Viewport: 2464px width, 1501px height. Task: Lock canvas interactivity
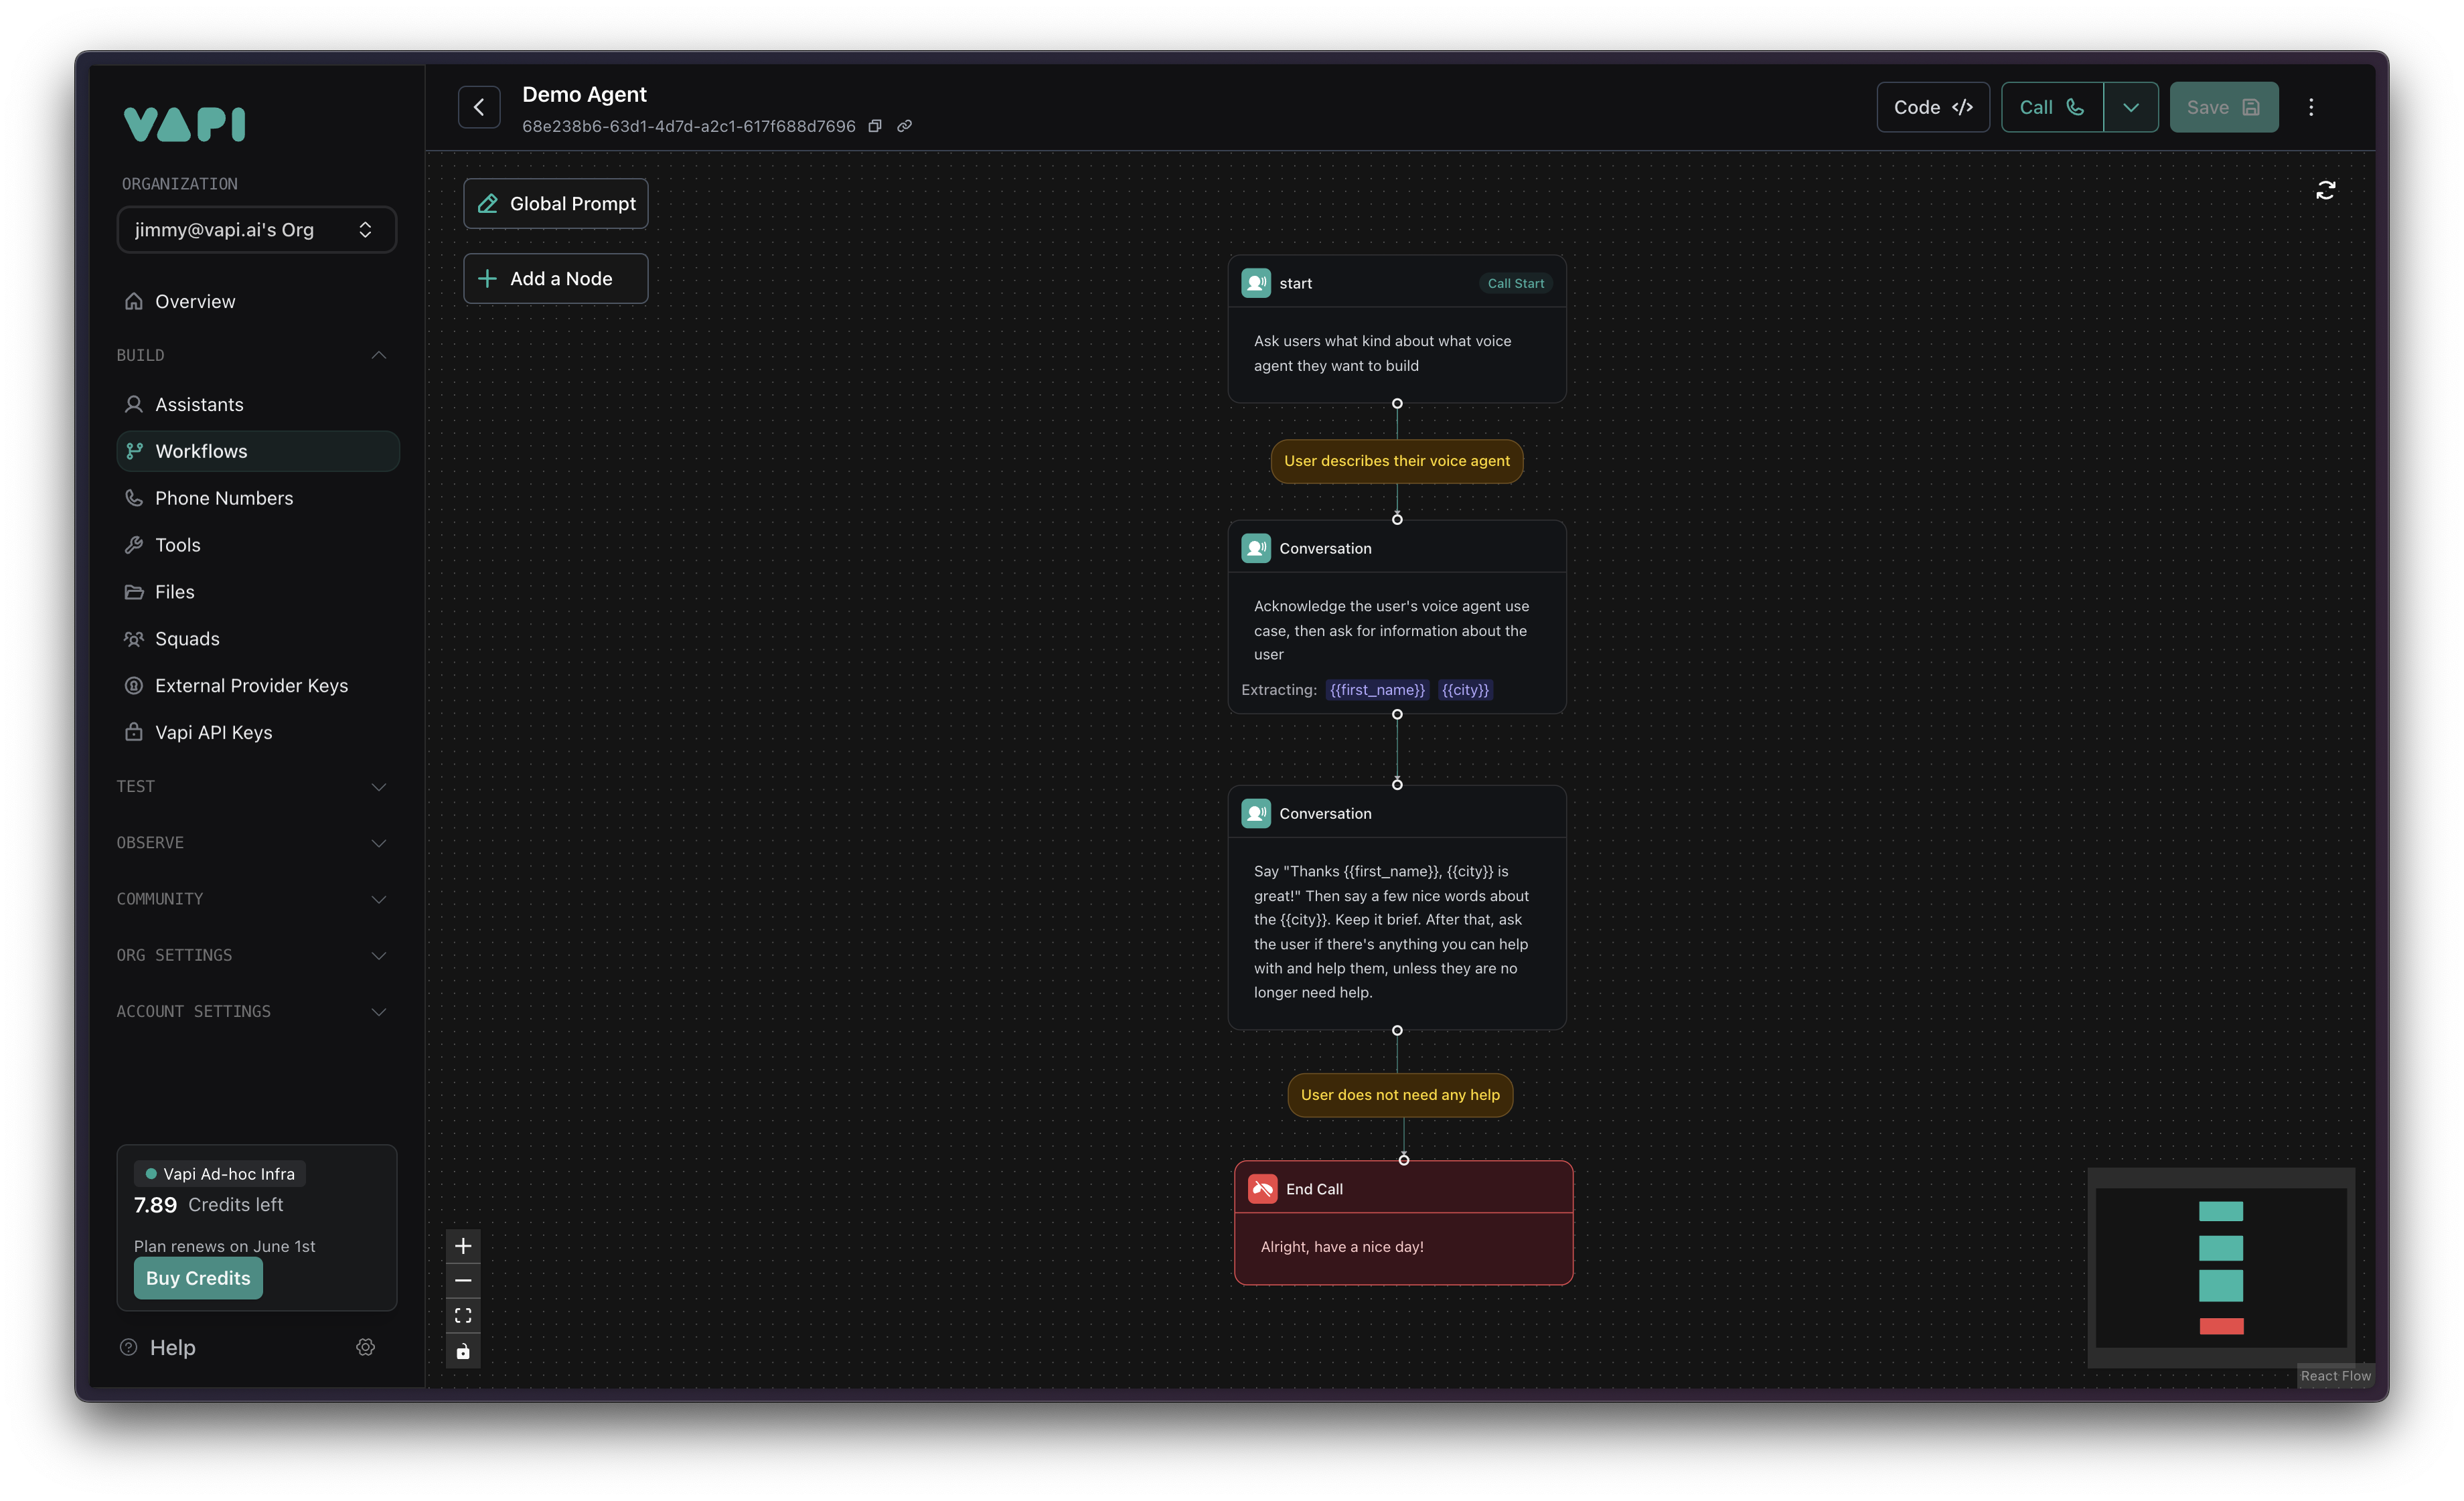pyautogui.click(x=463, y=1351)
